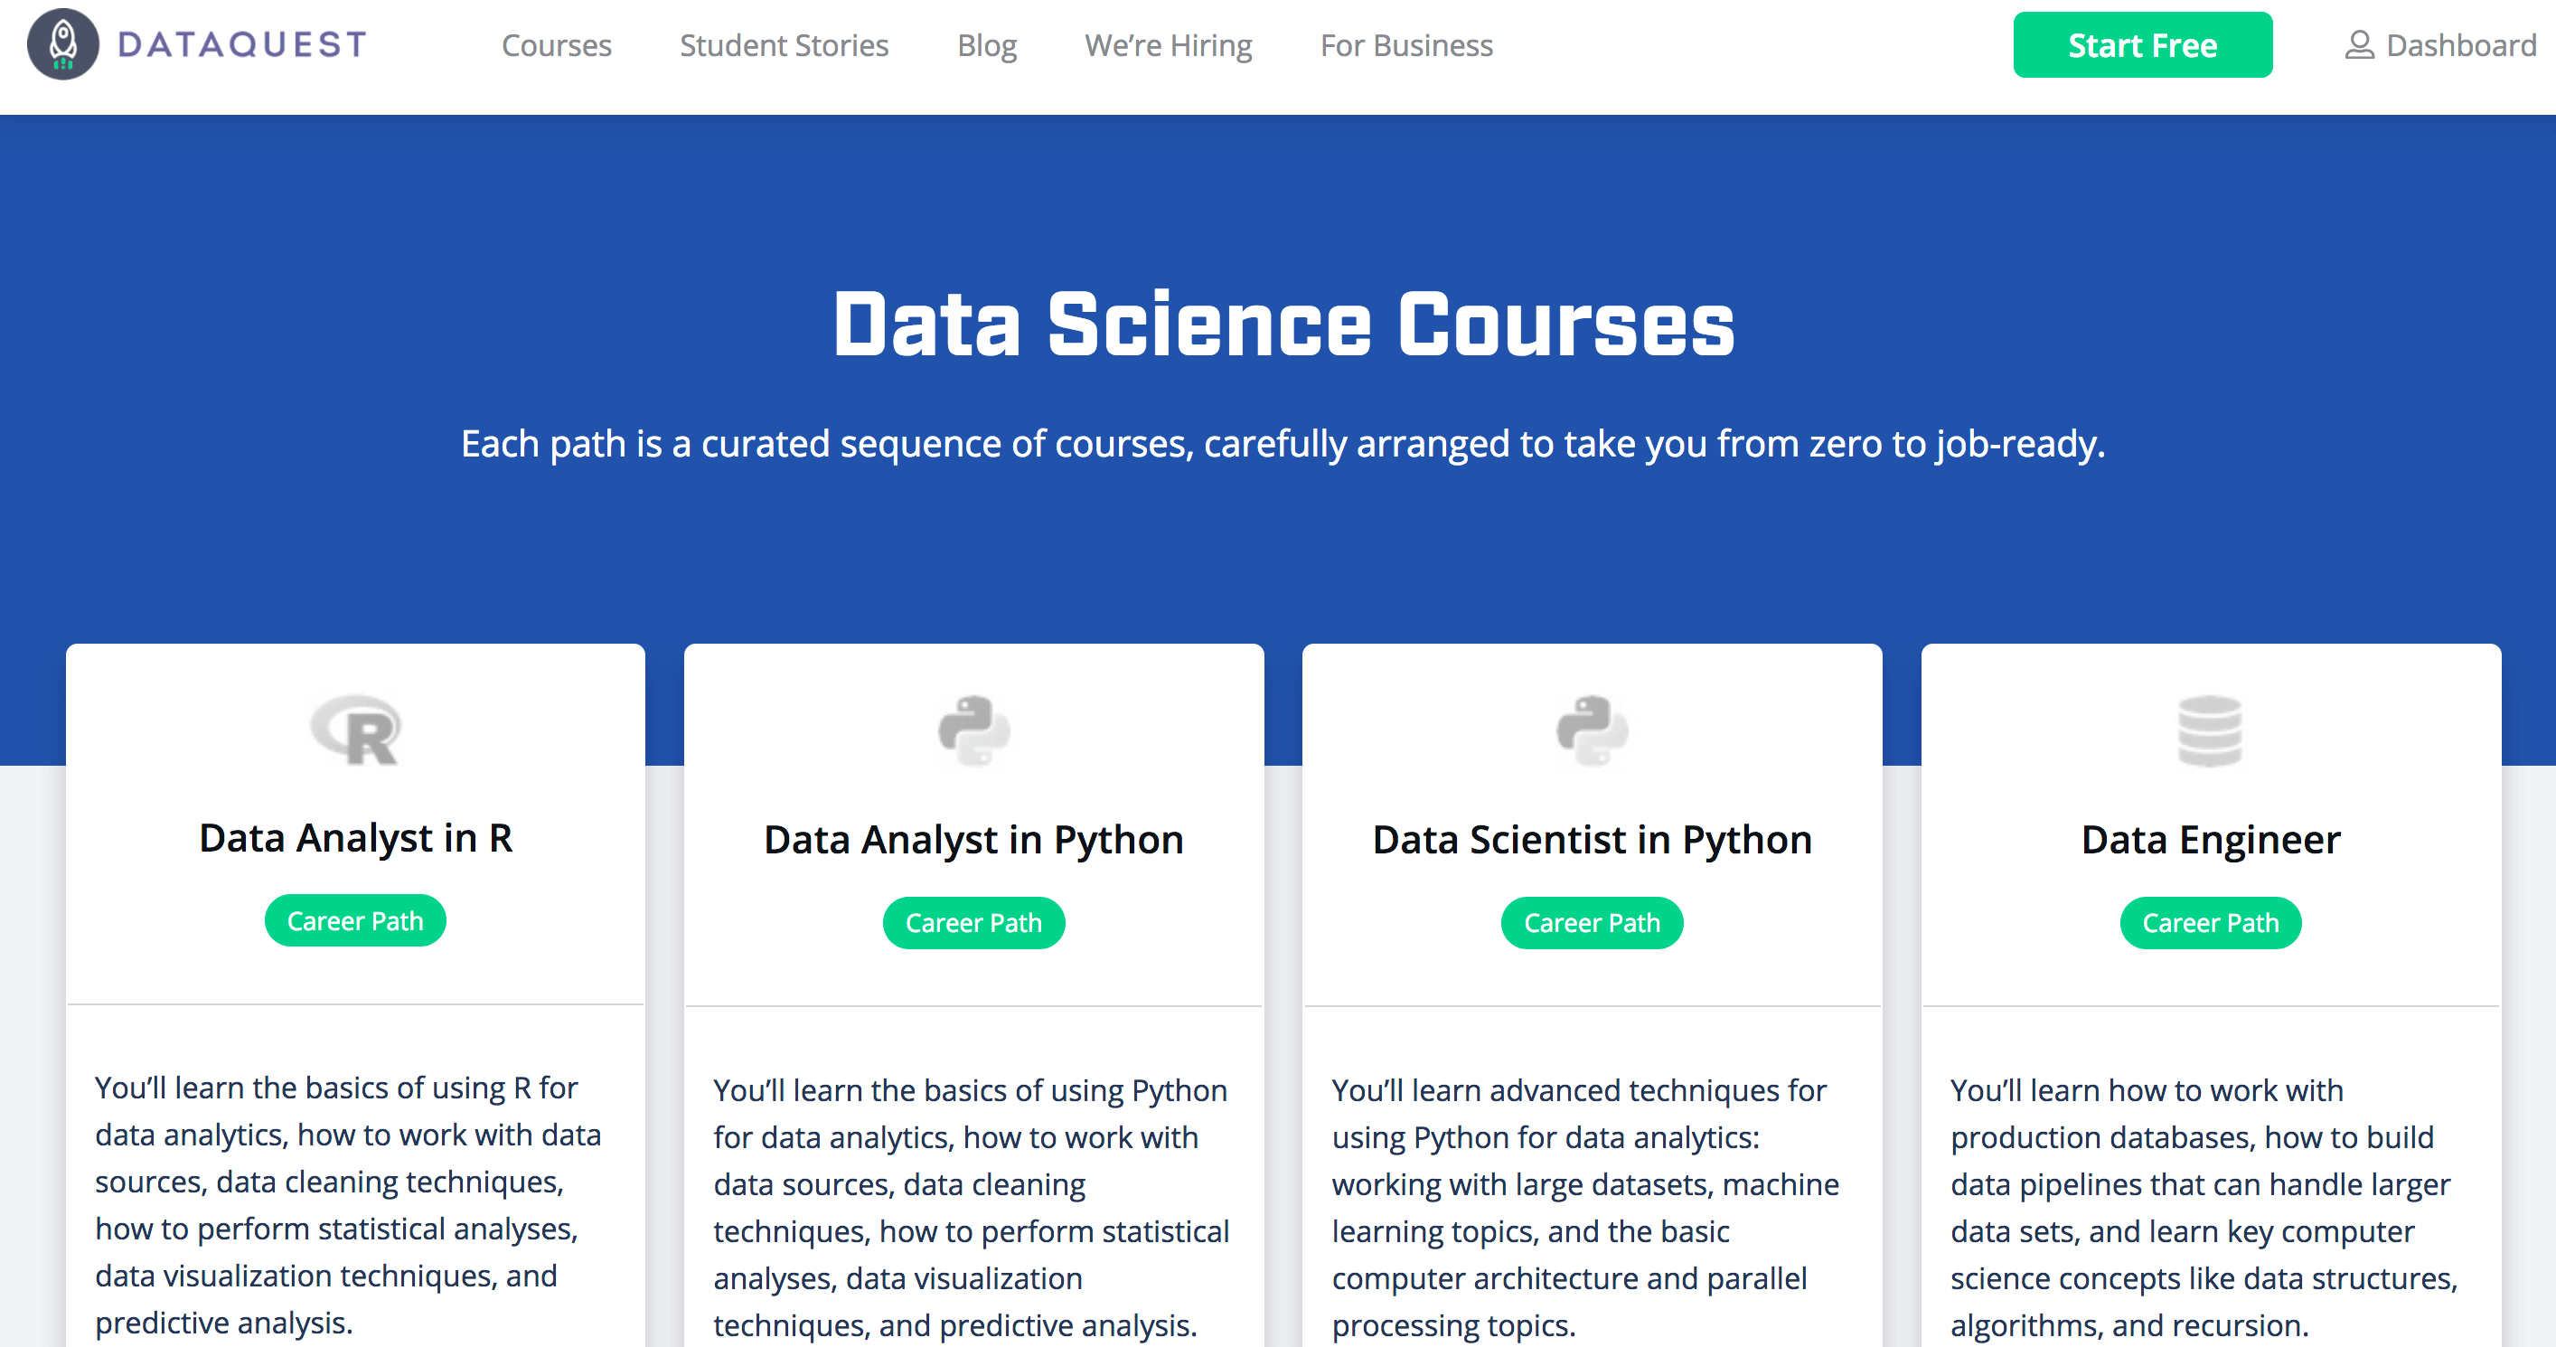Click the Career Path badge on Data Engineer card
The width and height of the screenshot is (2556, 1347).
[2210, 921]
